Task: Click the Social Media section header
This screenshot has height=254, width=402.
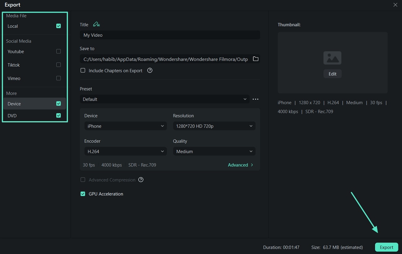Action: (x=19, y=41)
